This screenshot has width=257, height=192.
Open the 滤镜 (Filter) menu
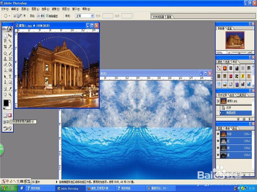click(56, 9)
